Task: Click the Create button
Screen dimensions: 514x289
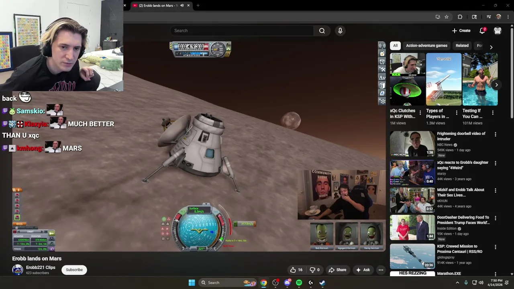Action: pos(461,31)
